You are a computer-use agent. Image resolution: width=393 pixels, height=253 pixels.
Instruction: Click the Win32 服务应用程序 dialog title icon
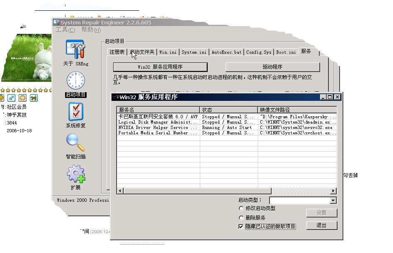pos(115,97)
